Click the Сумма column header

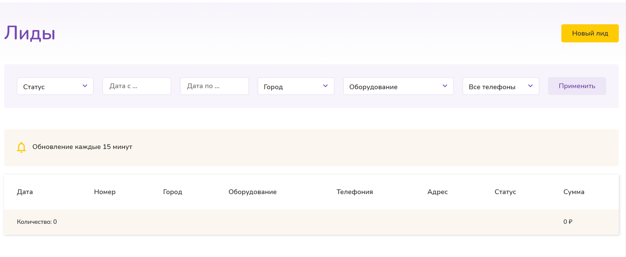[x=574, y=192]
